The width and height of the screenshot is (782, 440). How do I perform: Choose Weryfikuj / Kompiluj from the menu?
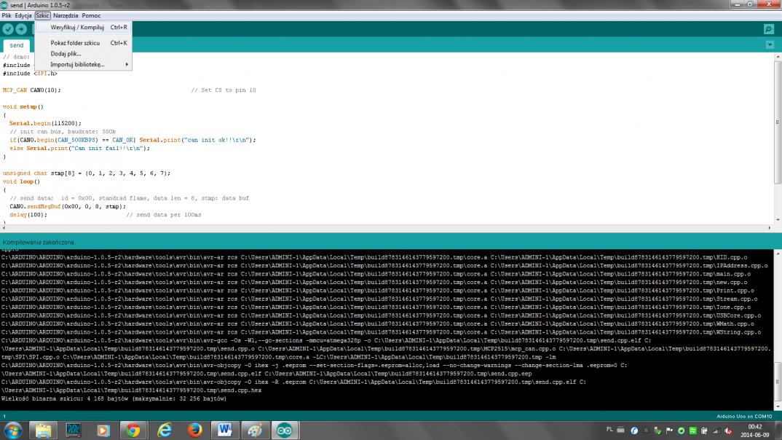[x=84, y=28]
